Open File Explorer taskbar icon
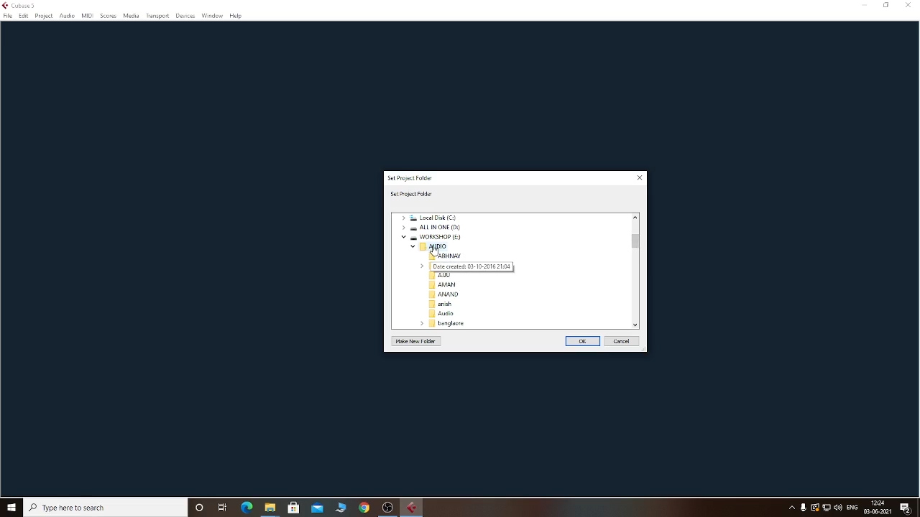The image size is (920, 517). point(270,508)
